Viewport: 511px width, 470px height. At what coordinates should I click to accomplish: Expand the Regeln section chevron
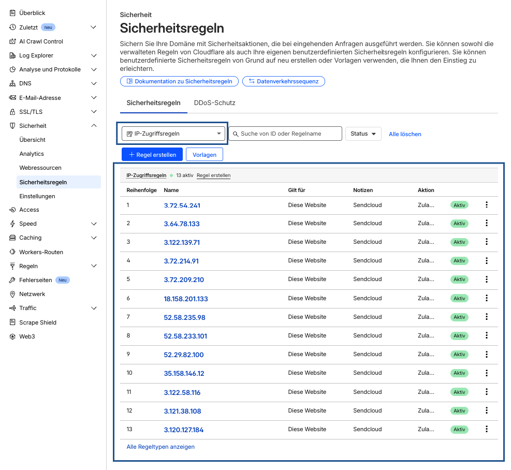click(x=94, y=266)
